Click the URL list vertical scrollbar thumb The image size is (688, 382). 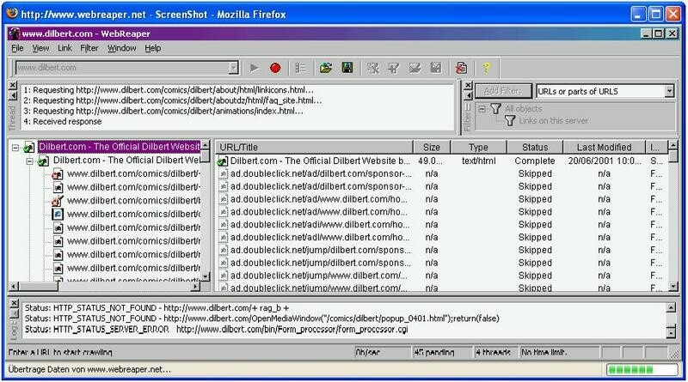(673, 155)
